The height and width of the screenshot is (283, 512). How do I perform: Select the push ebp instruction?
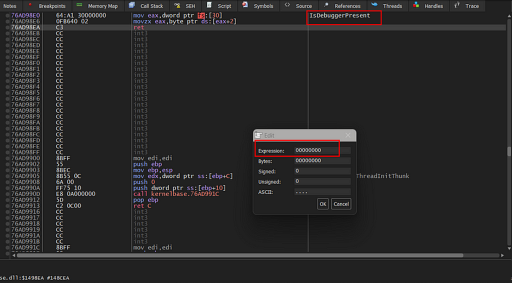click(x=147, y=164)
